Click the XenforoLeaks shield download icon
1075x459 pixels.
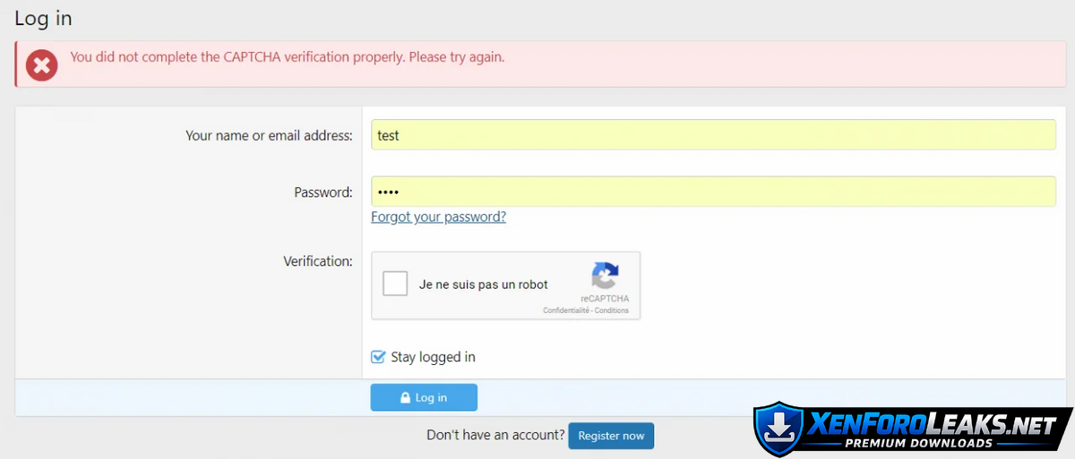[778, 431]
